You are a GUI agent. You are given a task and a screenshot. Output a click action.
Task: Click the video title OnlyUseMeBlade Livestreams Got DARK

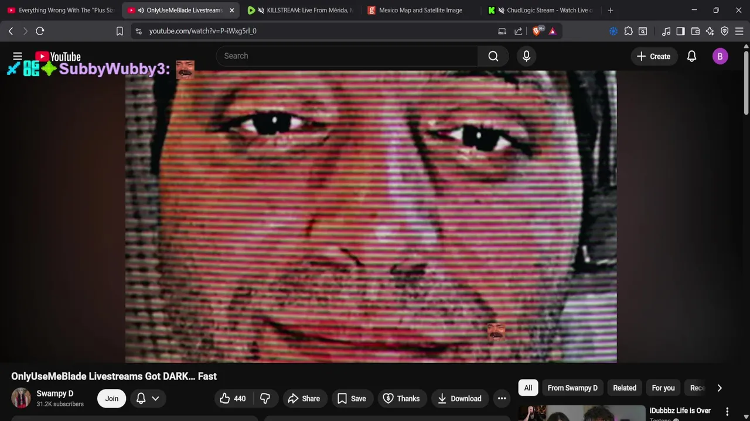coord(114,377)
